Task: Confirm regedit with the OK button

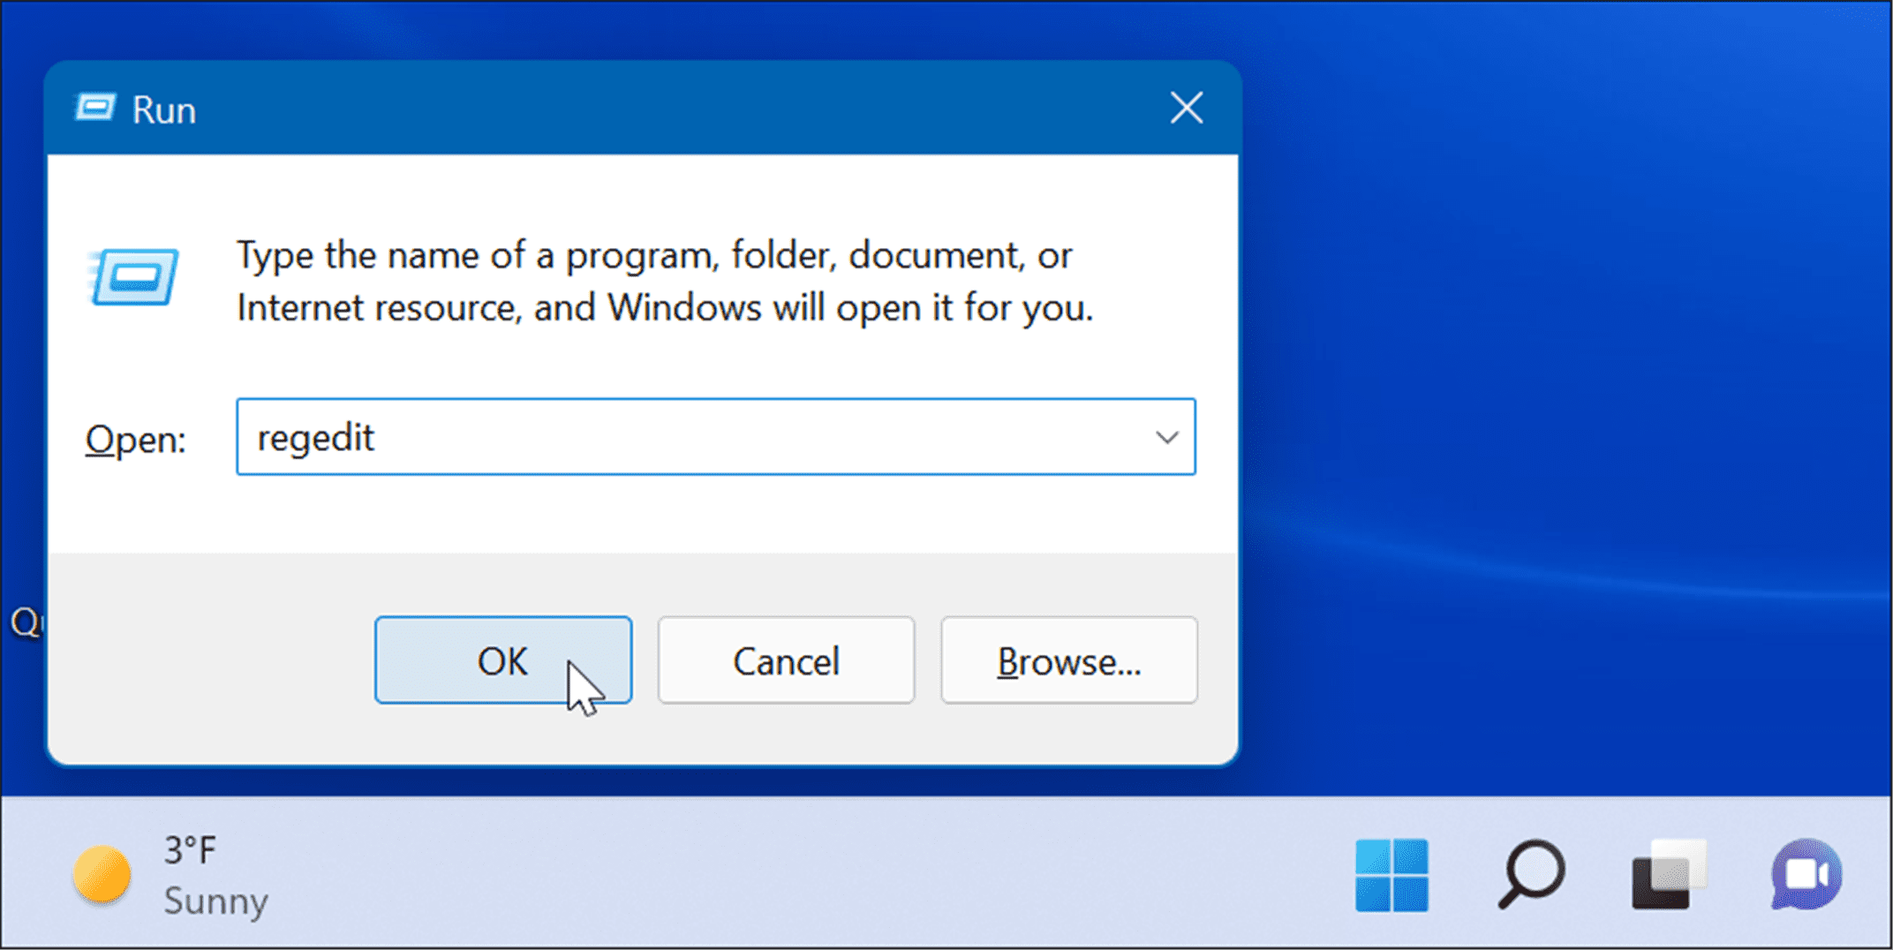Action: [x=503, y=660]
